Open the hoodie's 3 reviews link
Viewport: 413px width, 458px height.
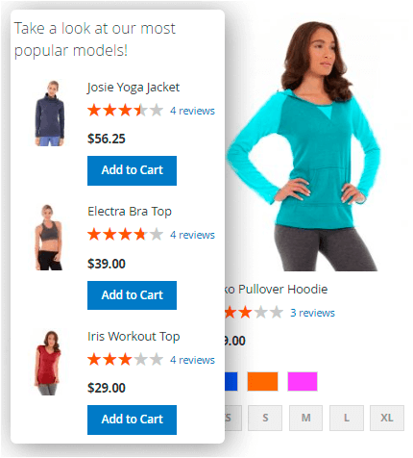coord(312,313)
